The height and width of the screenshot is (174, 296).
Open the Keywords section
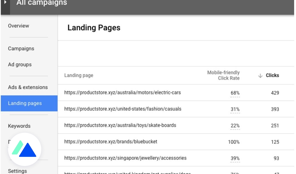pyautogui.click(x=19, y=126)
